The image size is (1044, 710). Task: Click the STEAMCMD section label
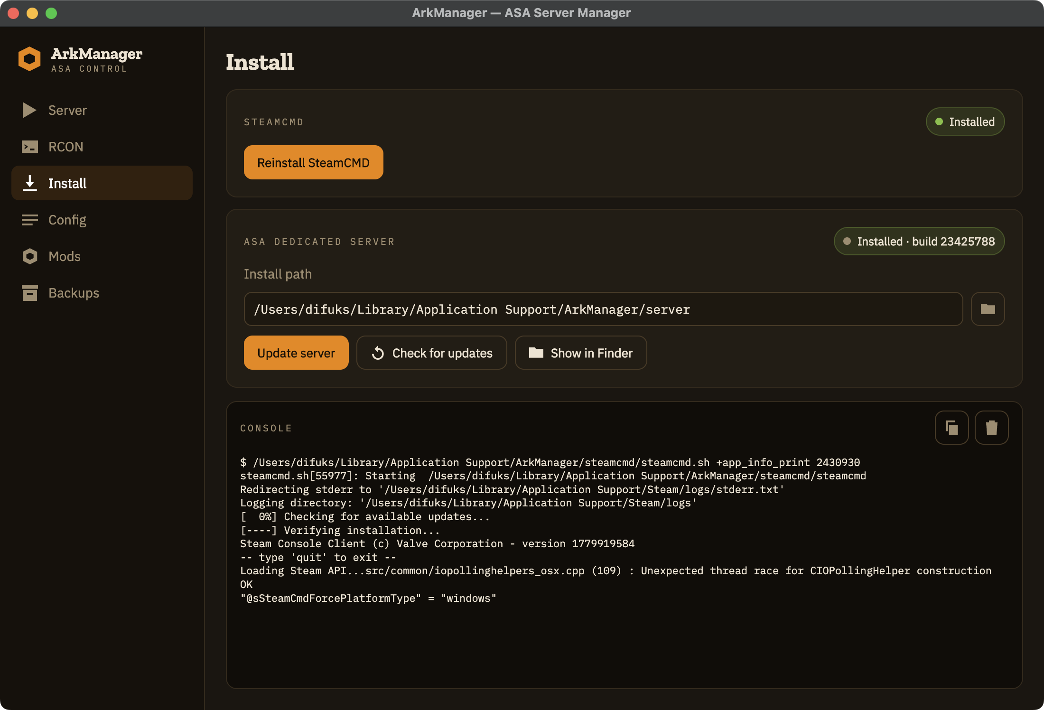click(274, 122)
